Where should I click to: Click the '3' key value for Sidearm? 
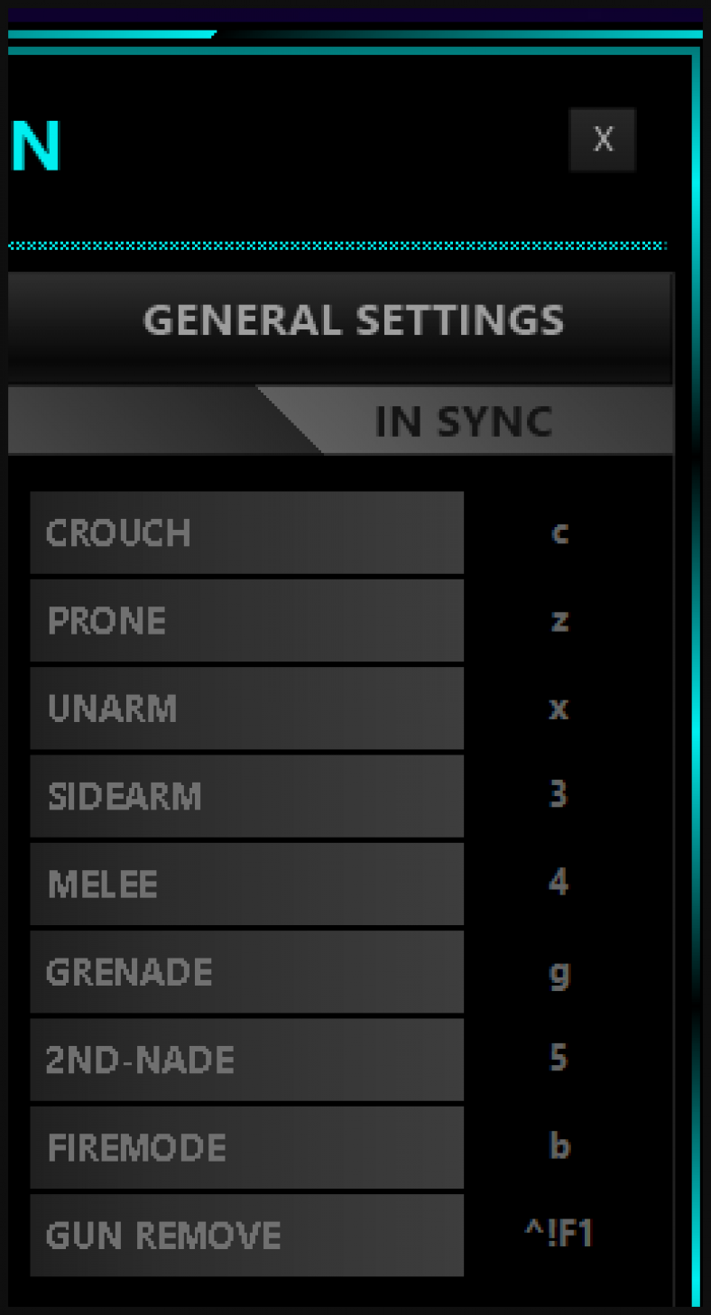(559, 795)
